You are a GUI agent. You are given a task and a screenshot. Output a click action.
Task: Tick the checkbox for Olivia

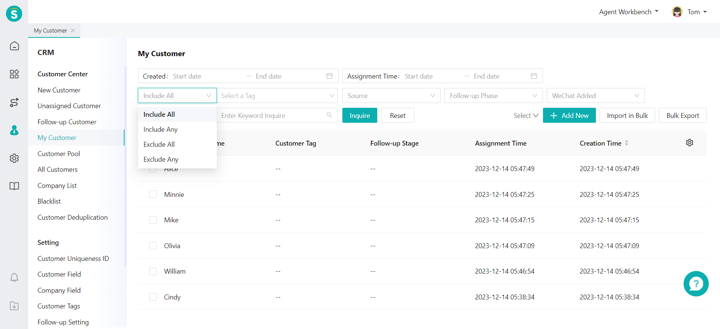153,246
